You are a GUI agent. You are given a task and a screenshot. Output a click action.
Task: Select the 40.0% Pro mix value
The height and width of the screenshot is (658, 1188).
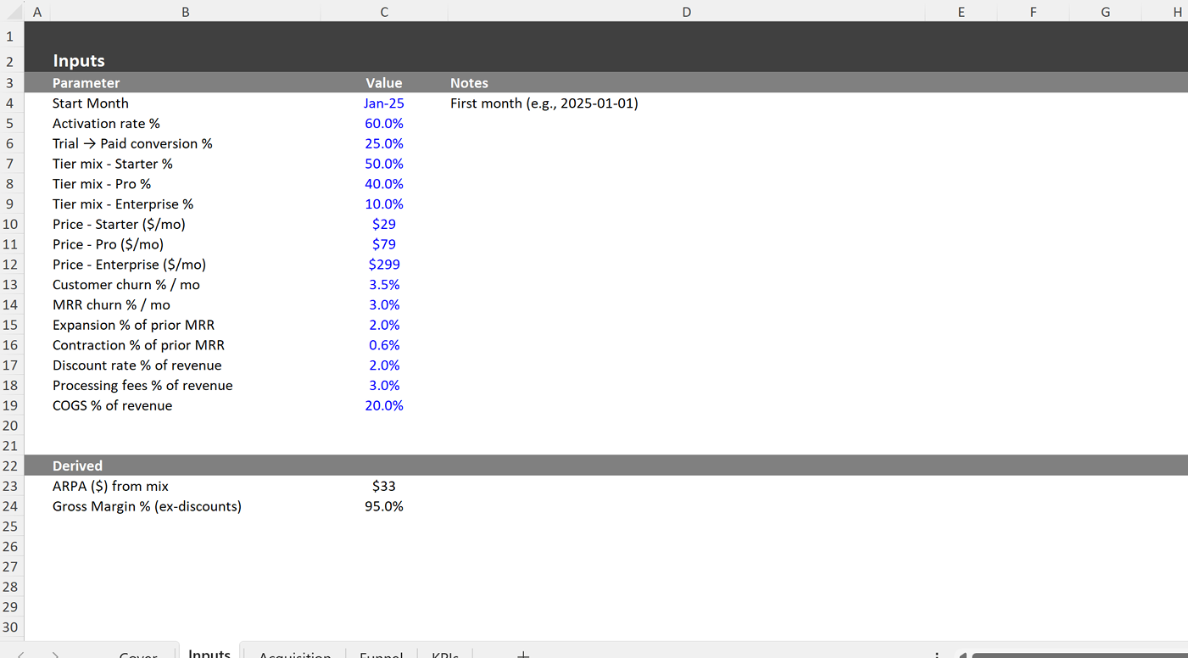click(x=384, y=184)
